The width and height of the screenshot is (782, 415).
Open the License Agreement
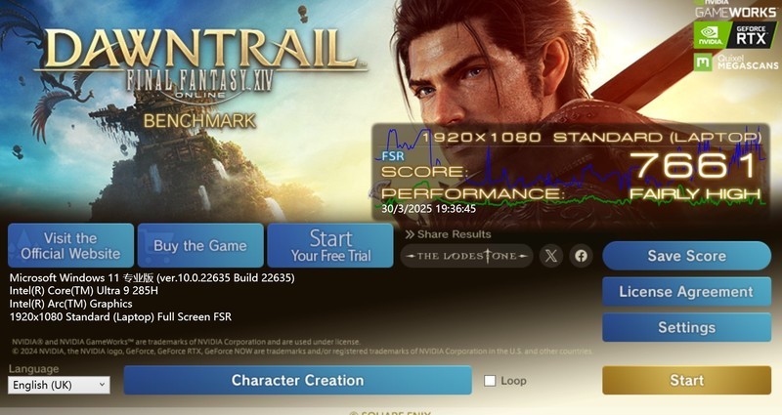(687, 291)
